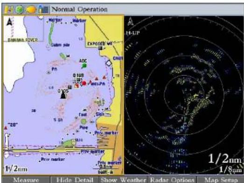Select the EXPOSED WK wreck symbol

pos(101,48)
